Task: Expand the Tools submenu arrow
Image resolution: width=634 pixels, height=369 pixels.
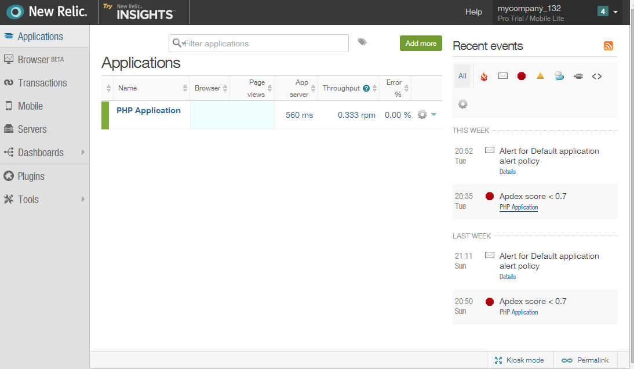Action: tap(83, 199)
